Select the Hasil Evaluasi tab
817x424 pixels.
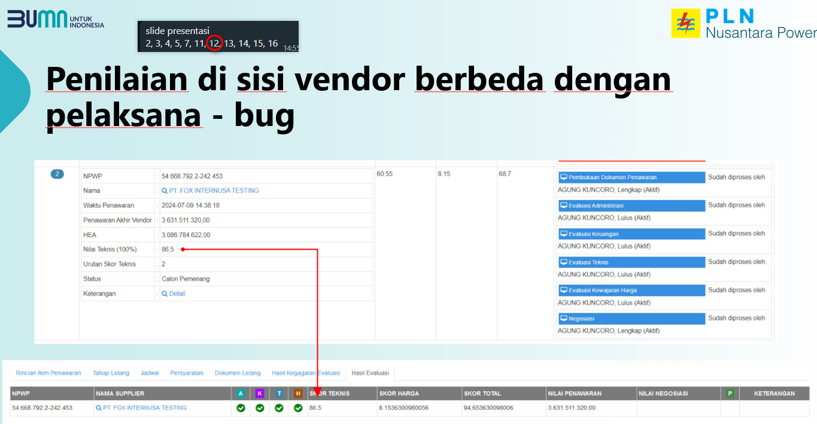click(x=370, y=373)
